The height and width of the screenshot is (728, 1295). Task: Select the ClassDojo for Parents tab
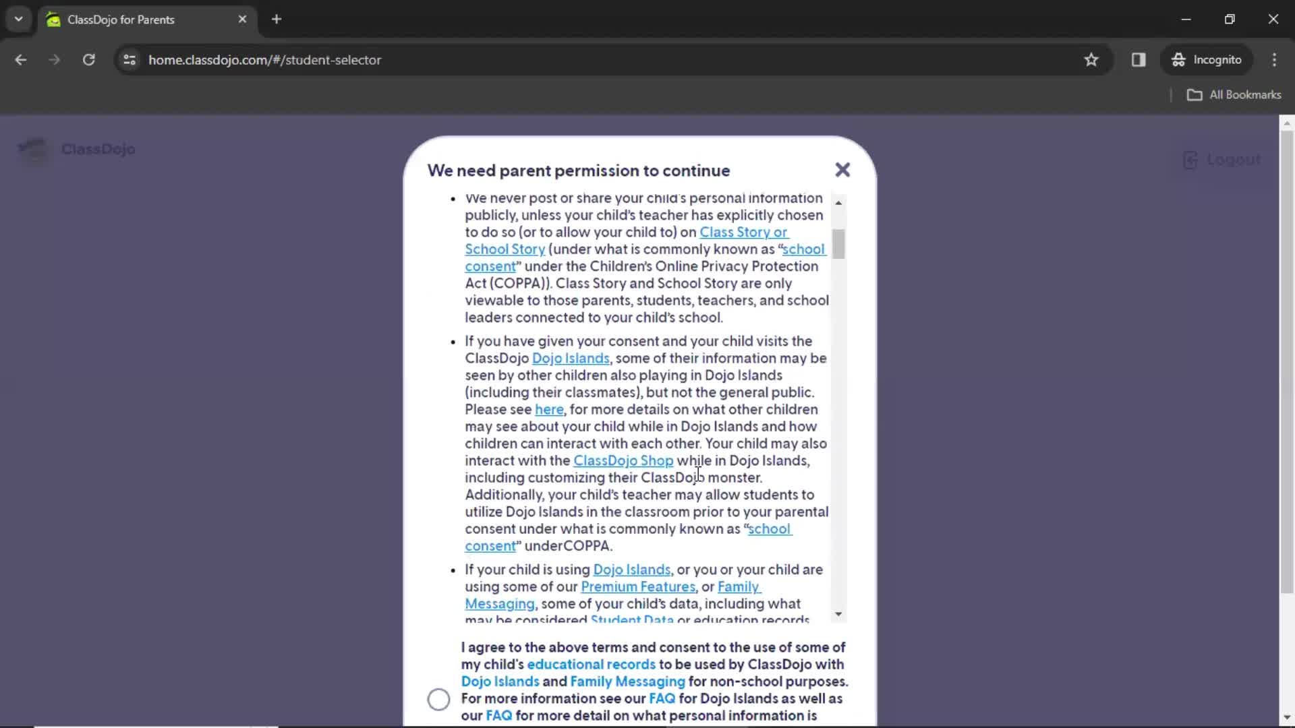pyautogui.click(x=146, y=20)
